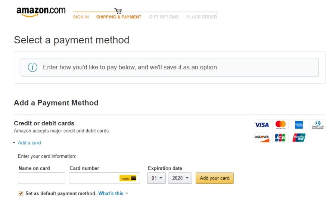Image resolution: width=336 pixels, height=206 pixels.
Task: Click the yellow Insert card icon
Action: point(128,178)
